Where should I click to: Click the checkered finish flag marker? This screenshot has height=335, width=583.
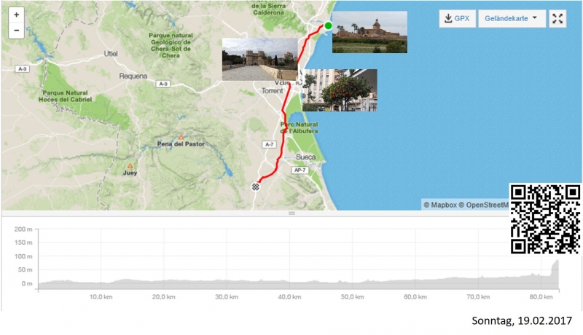point(256,186)
